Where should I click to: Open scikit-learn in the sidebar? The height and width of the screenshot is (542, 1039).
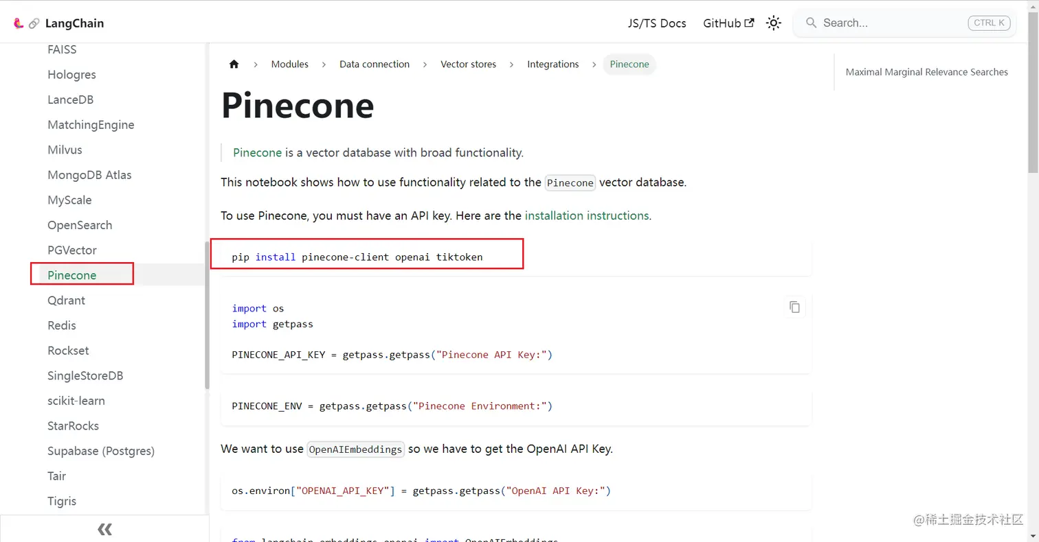(76, 401)
